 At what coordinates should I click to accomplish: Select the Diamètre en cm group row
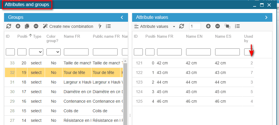pyautogui.click(x=77, y=92)
